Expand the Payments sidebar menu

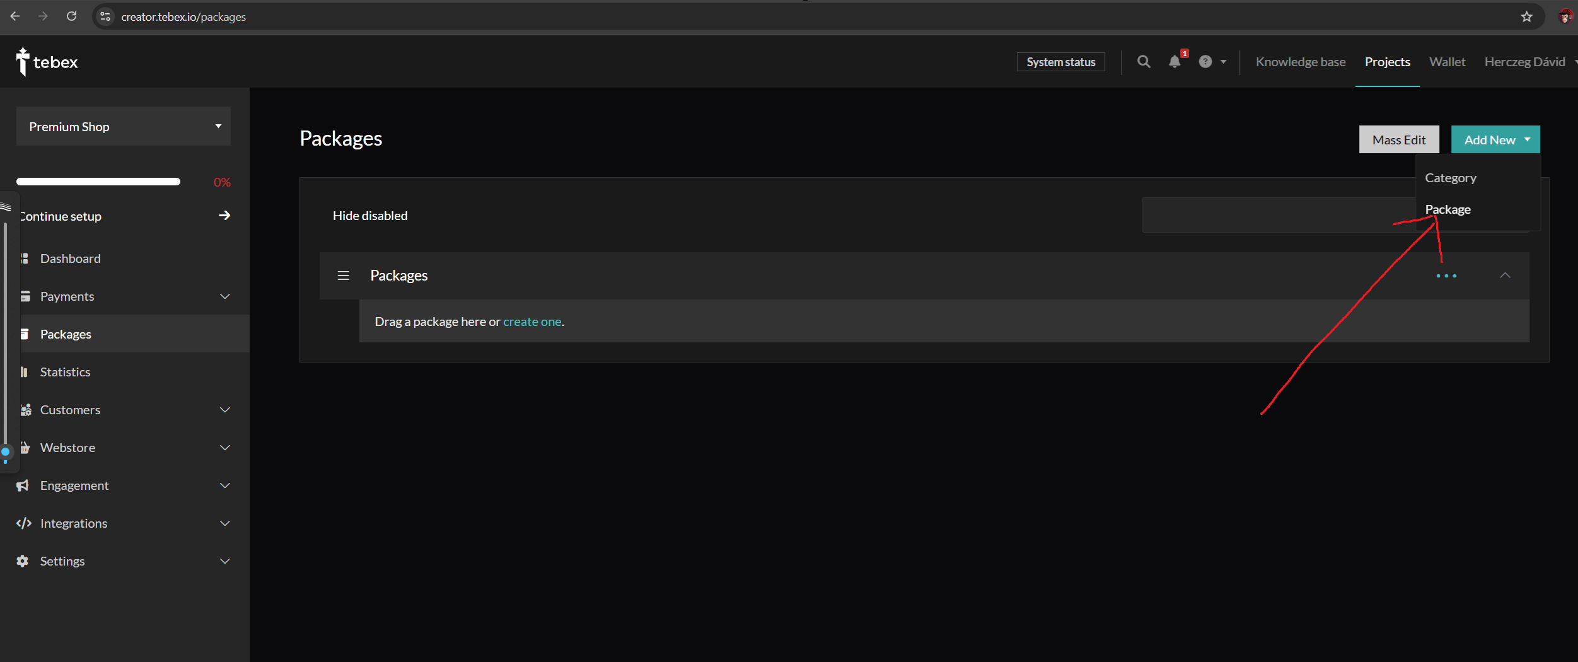[224, 296]
